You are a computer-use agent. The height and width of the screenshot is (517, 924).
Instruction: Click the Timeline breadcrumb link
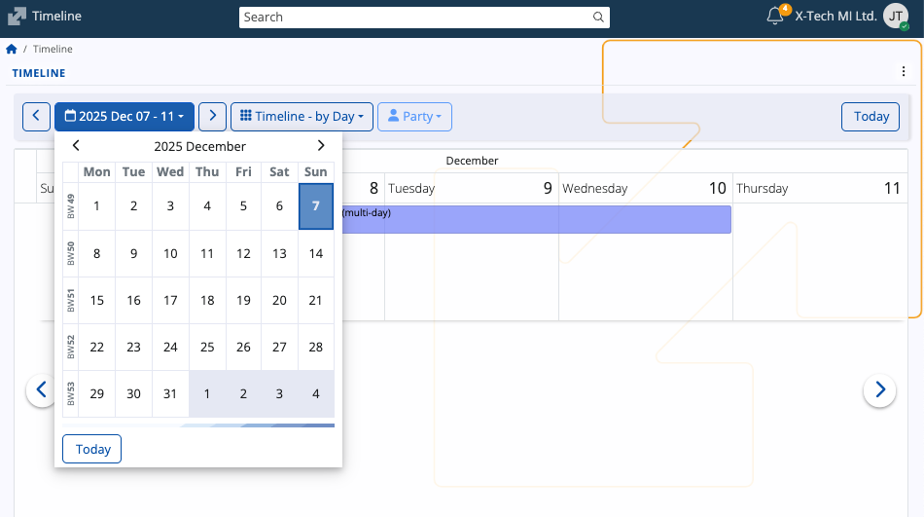click(x=53, y=49)
